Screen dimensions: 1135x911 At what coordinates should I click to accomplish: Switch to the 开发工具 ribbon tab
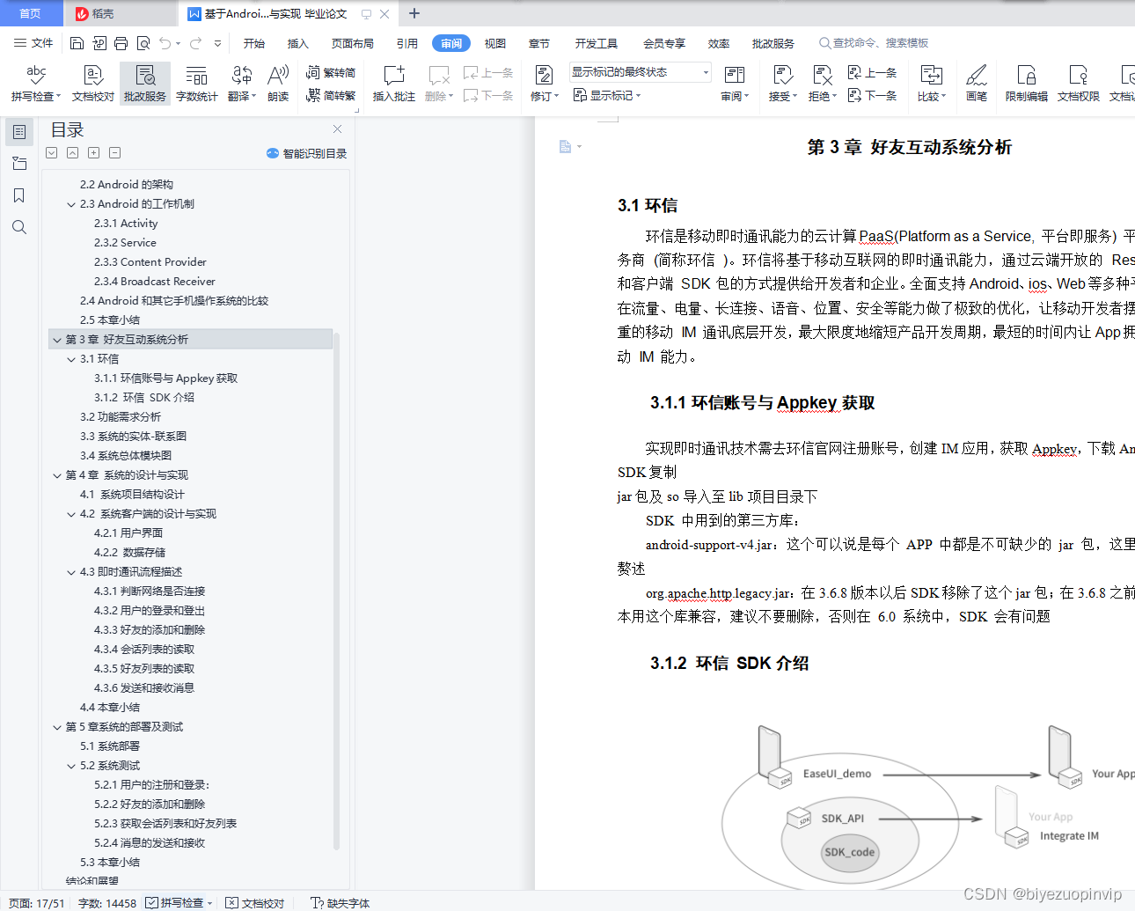597,43
